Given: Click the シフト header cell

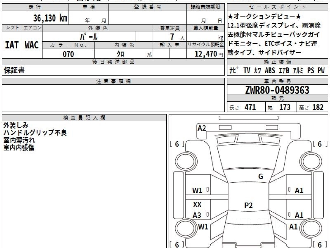Looking at the screenshot, I should click(12, 28).
